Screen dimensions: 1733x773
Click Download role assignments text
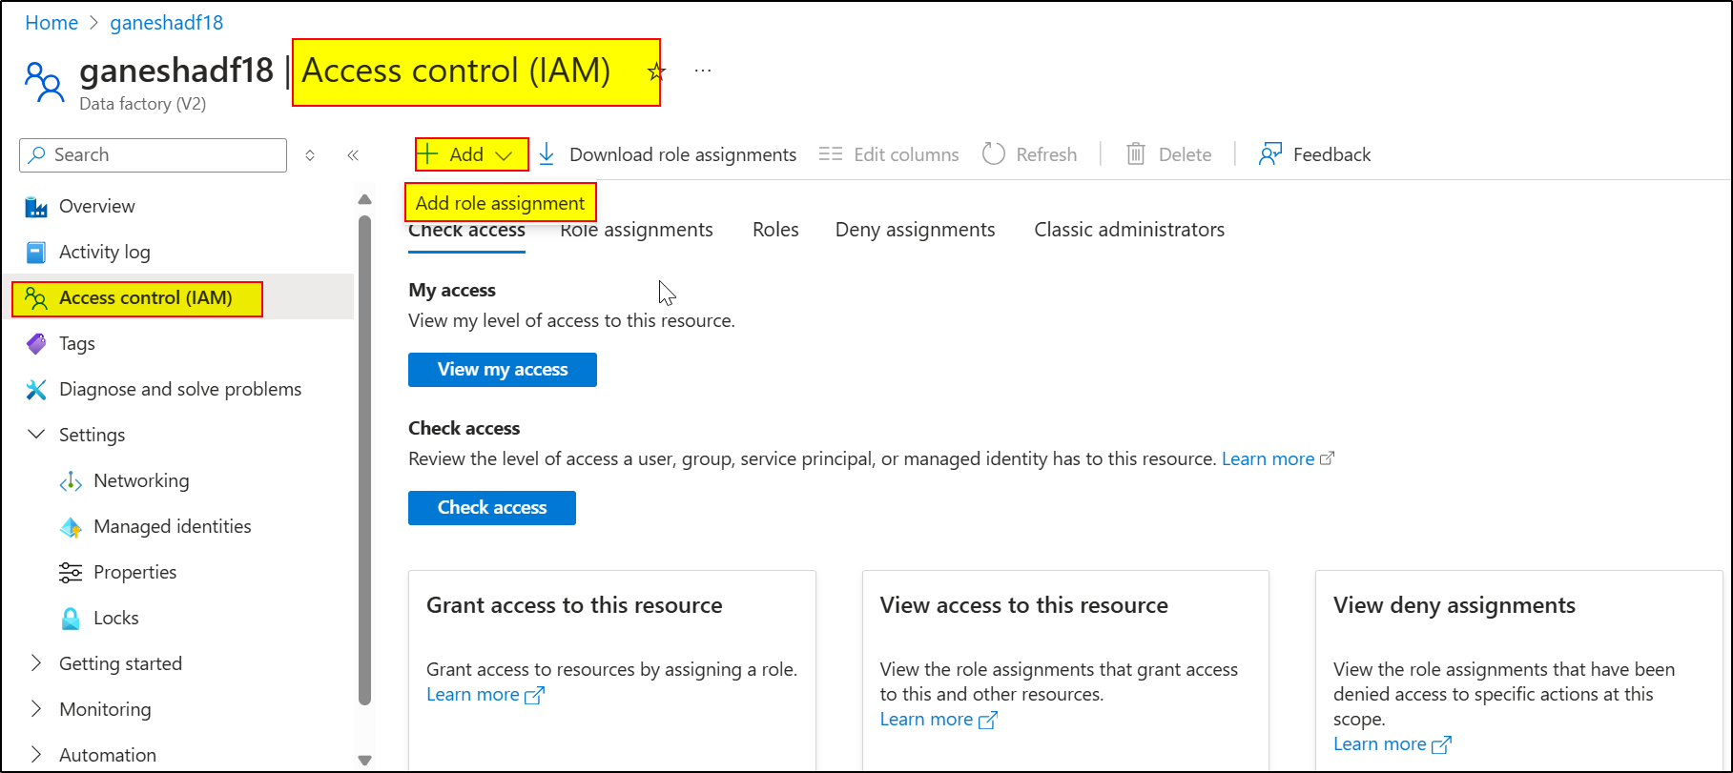coord(683,154)
